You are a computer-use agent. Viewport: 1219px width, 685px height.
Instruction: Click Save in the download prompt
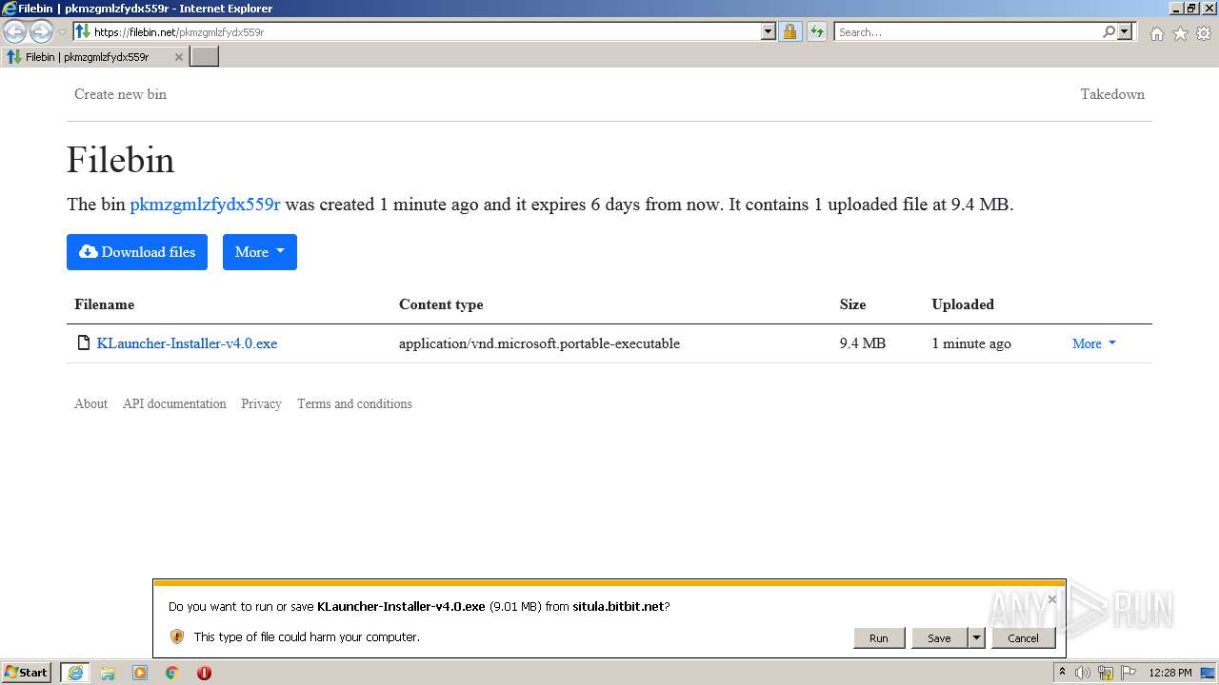[x=939, y=638]
